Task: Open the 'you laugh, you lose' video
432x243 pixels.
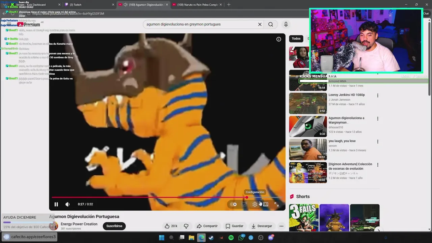Action: click(x=342, y=141)
